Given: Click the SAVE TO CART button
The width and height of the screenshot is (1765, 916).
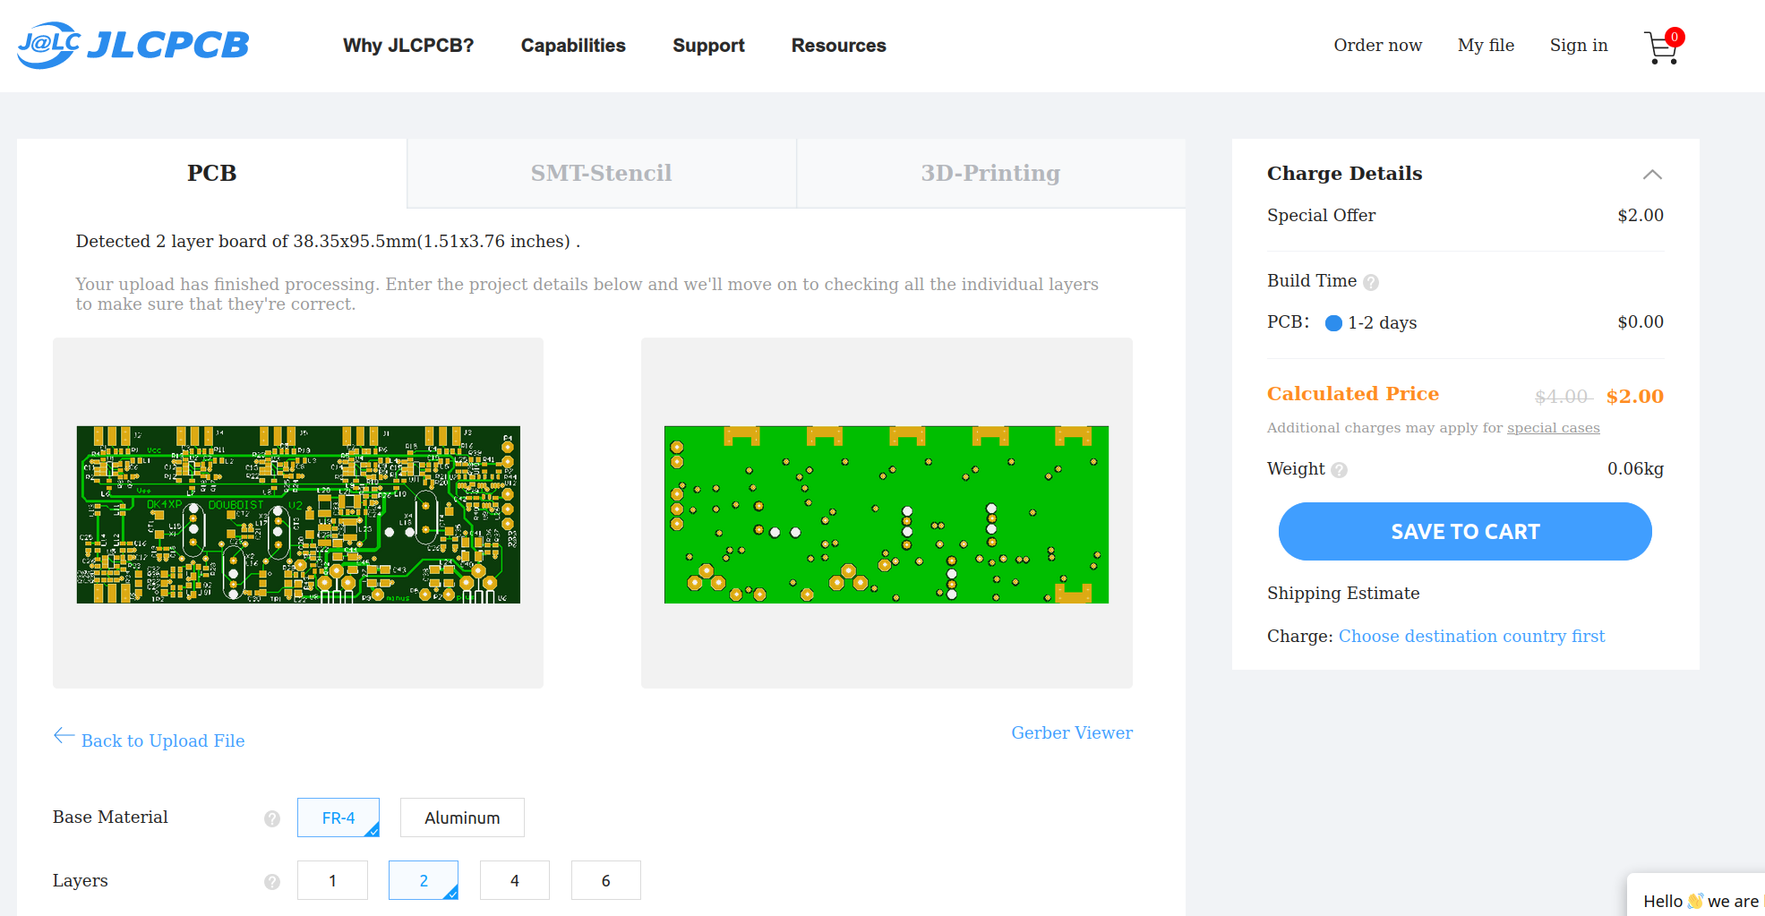Looking at the screenshot, I should [1465, 531].
